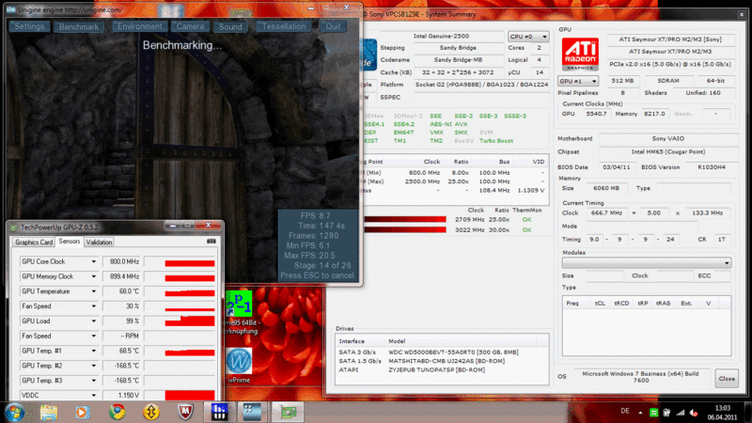Viewport: 752px width, 423px height.
Task: Click the Unigine engine window icon
Action: tap(10, 9)
